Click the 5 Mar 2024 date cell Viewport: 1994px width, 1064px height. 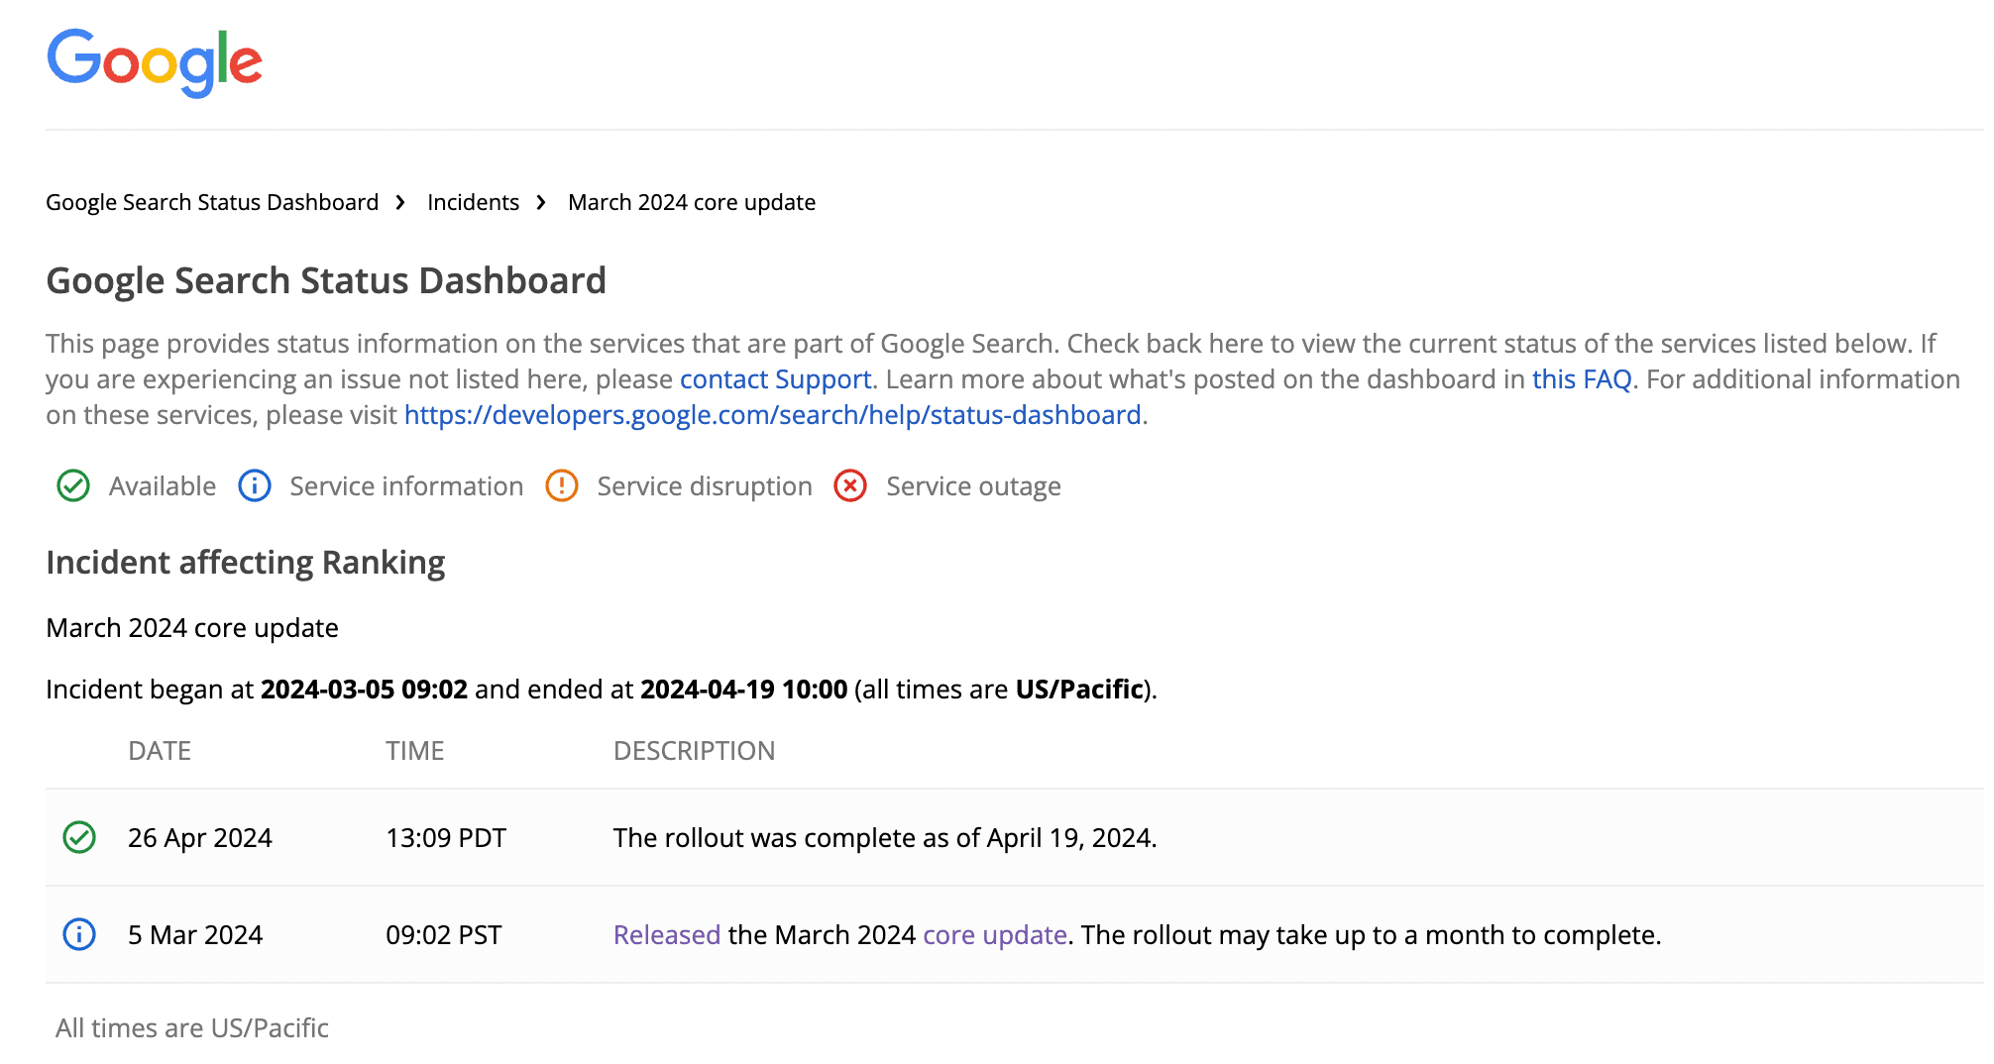[x=195, y=935]
